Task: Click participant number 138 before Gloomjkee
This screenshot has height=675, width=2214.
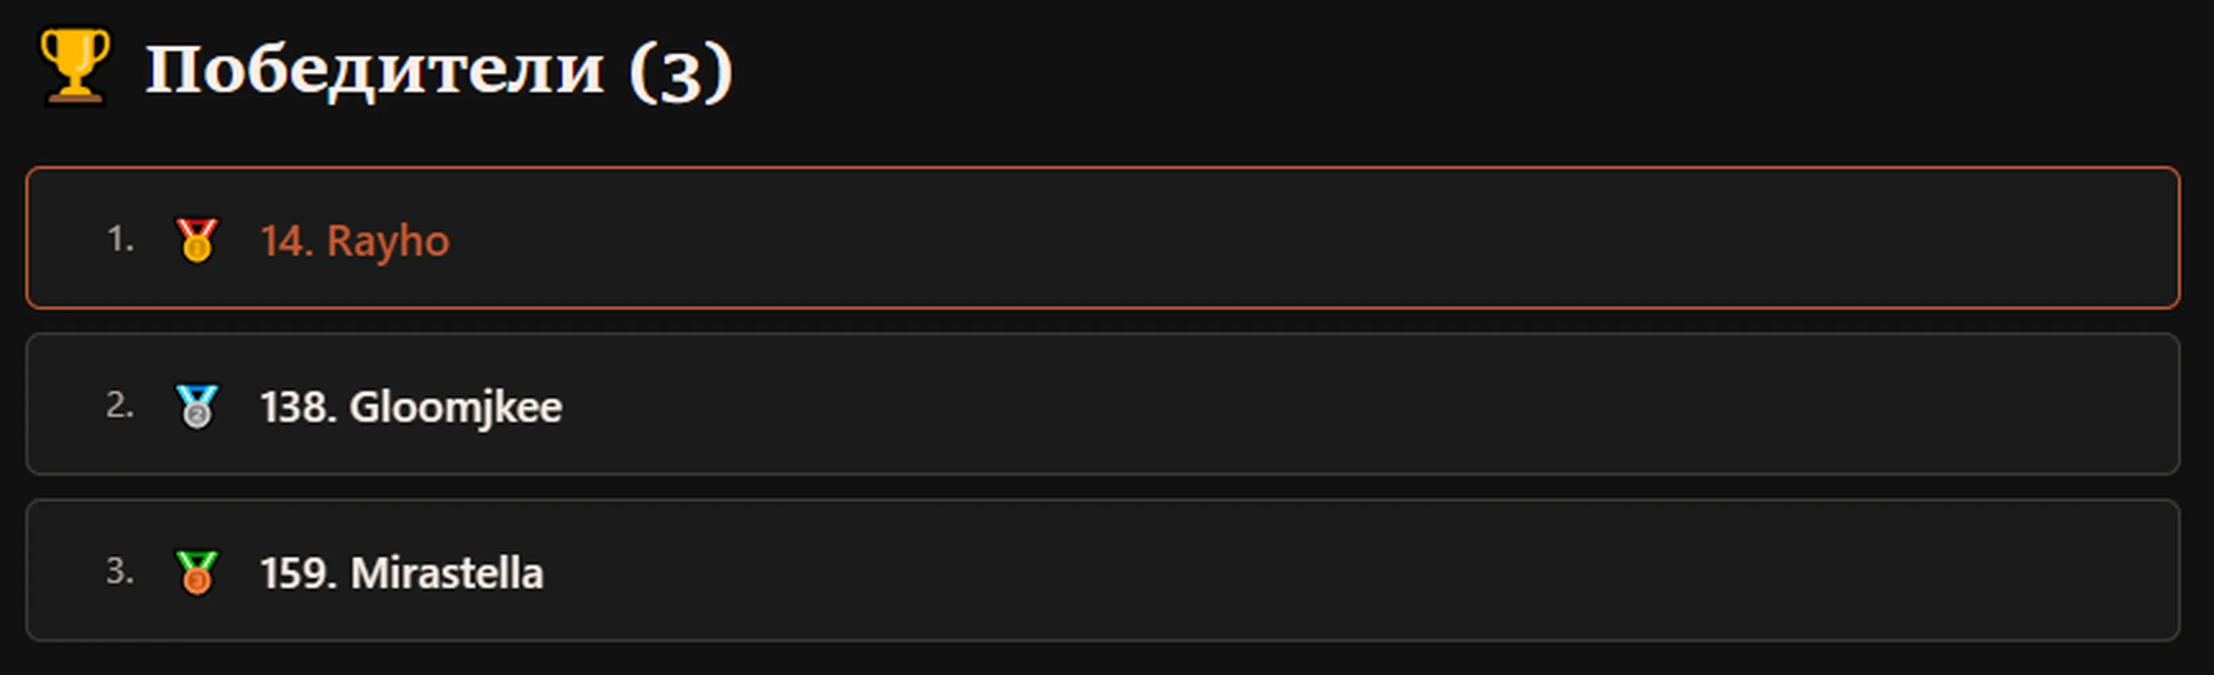Action: coord(298,408)
